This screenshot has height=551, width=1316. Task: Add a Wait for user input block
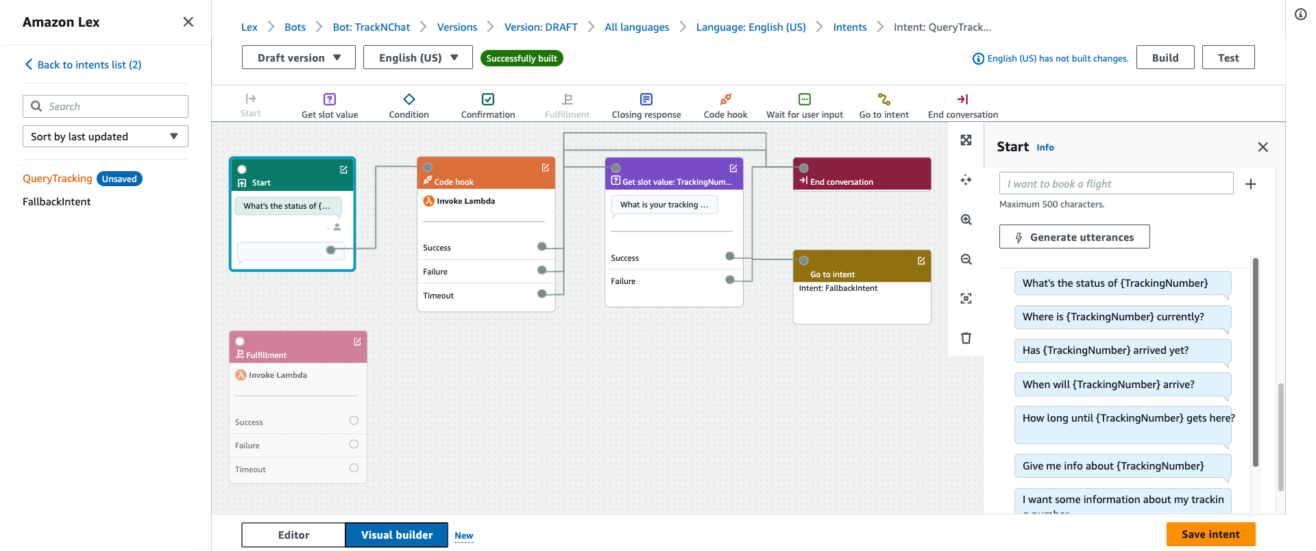(805, 105)
